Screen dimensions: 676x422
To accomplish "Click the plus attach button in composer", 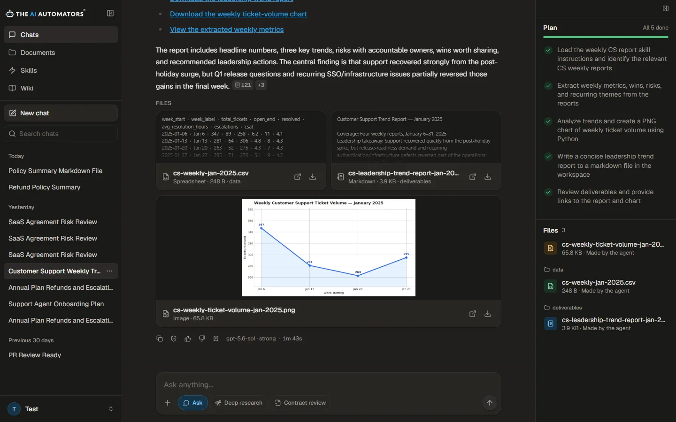I will tap(168, 403).
